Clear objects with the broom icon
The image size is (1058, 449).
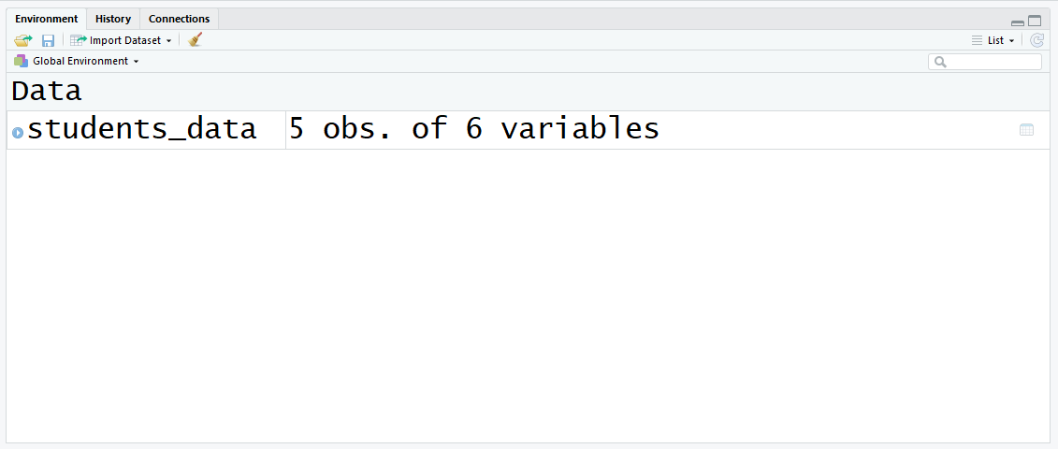coord(195,40)
